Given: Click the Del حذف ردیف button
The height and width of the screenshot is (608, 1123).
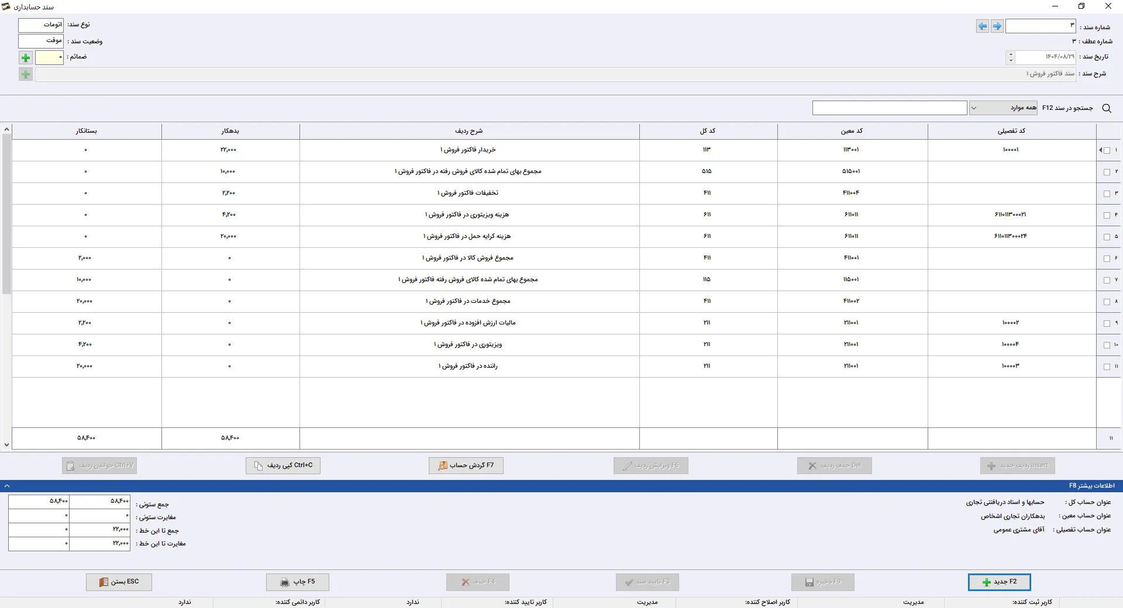Looking at the screenshot, I should [x=835, y=465].
